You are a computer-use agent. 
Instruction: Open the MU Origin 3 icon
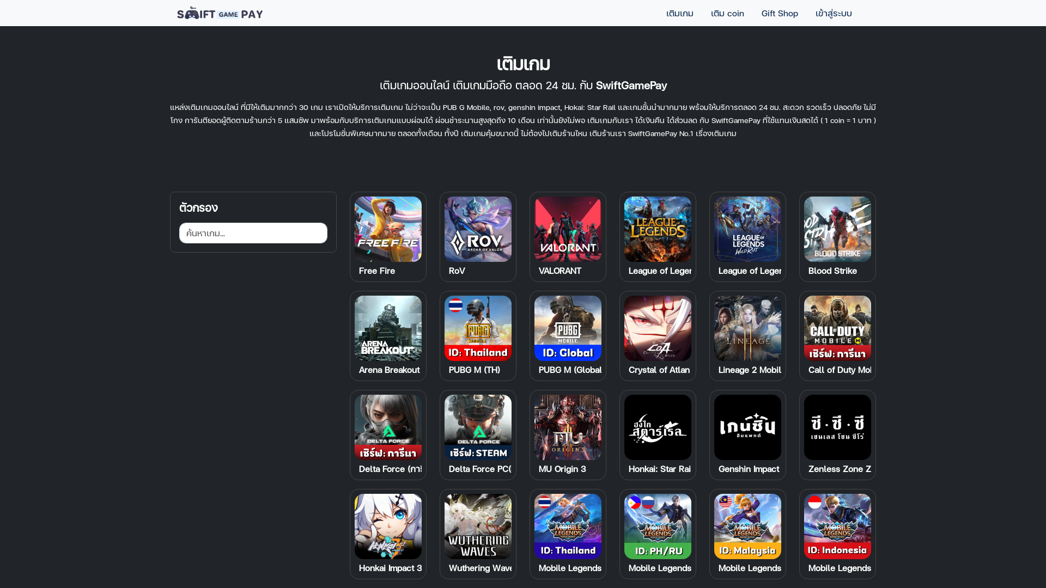click(568, 427)
